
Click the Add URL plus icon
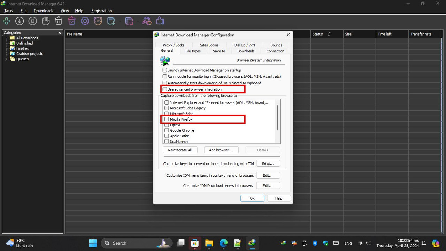tap(6, 21)
